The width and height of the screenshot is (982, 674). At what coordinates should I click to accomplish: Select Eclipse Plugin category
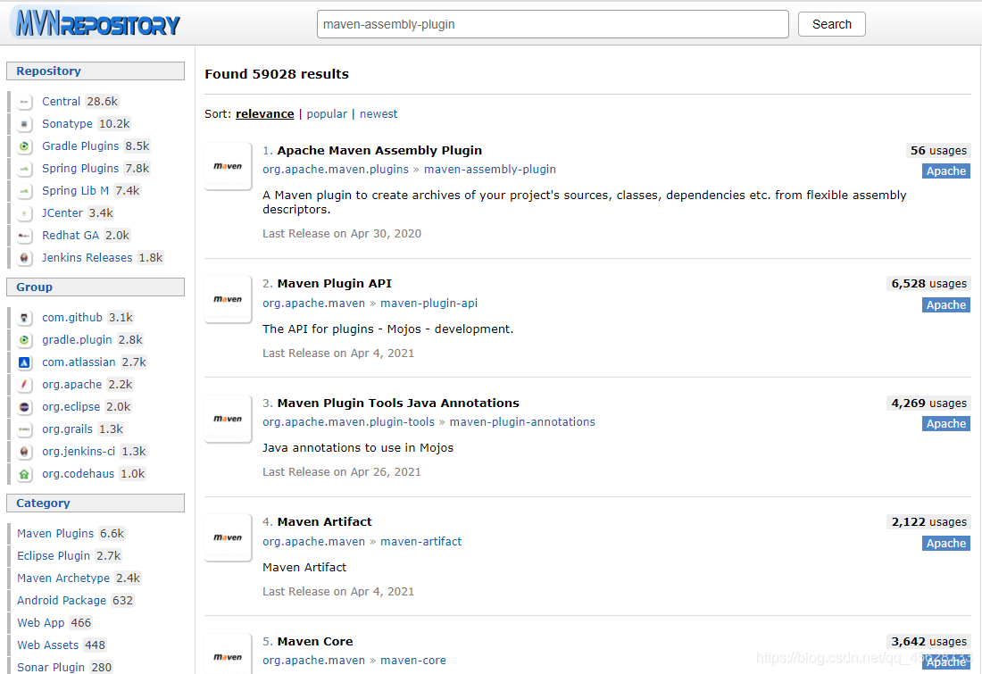[54, 555]
